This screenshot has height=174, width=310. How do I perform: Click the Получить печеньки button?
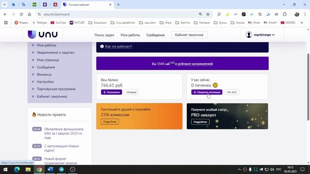[x=207, y=92]
